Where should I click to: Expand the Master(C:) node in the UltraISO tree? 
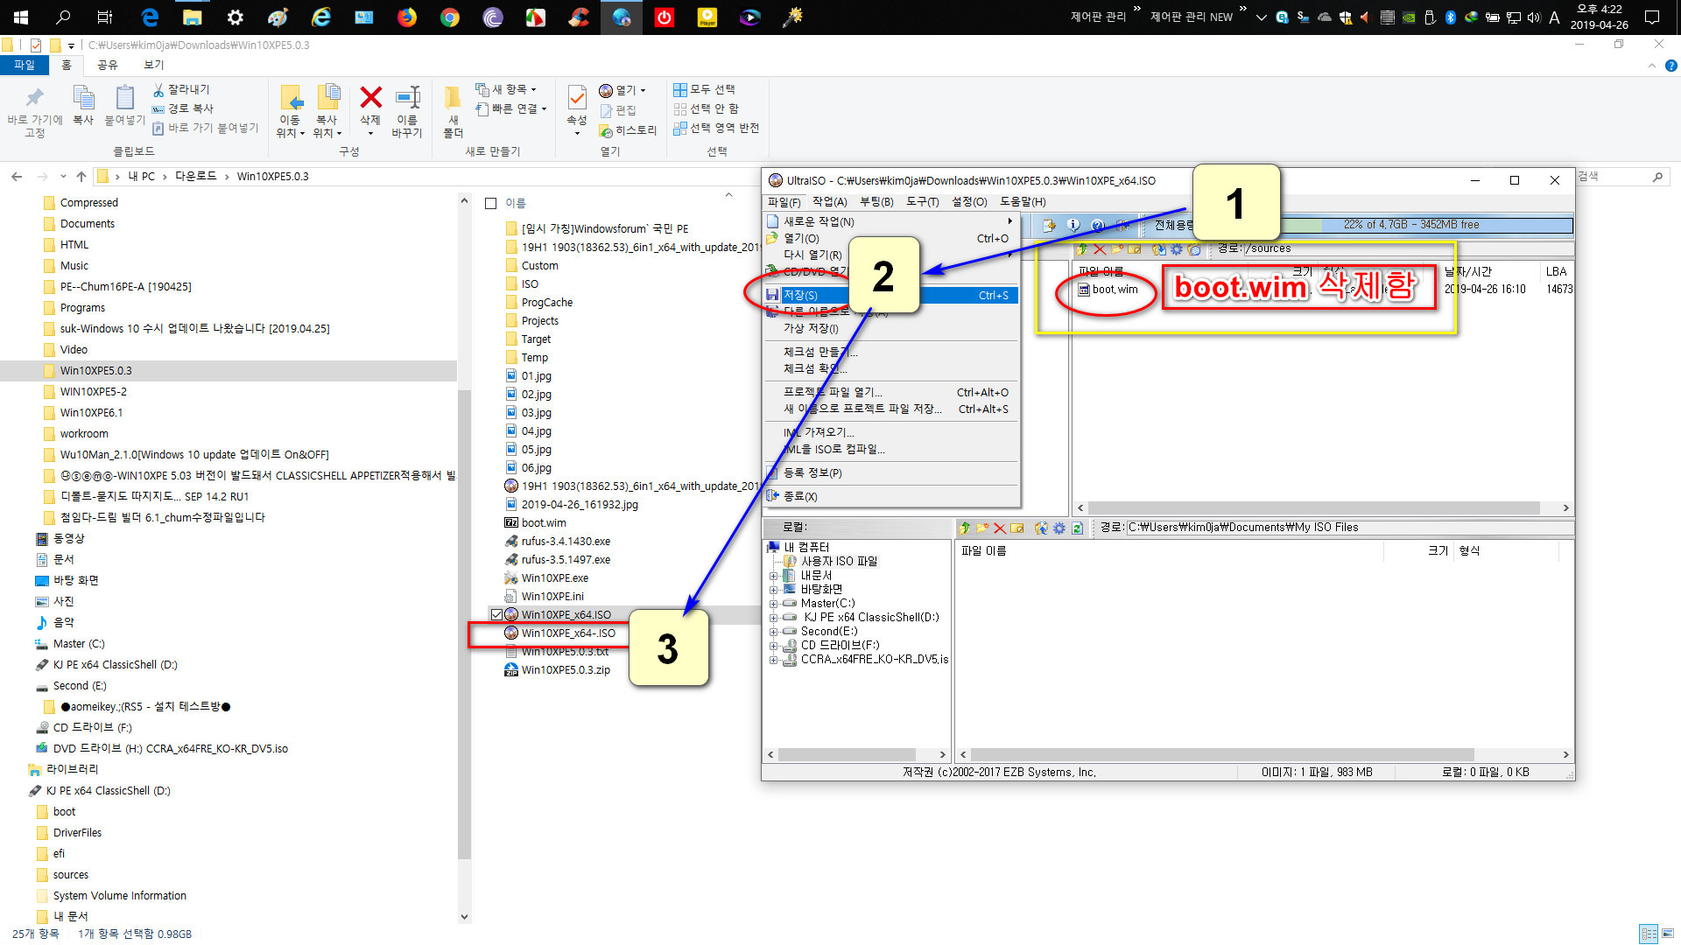tap(773, 604)
